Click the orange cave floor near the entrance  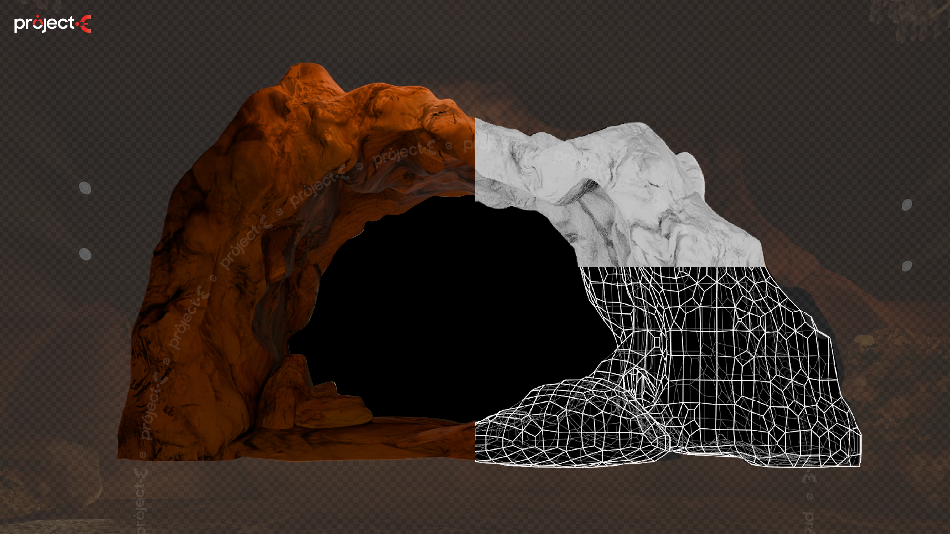(x=376, y=440)
